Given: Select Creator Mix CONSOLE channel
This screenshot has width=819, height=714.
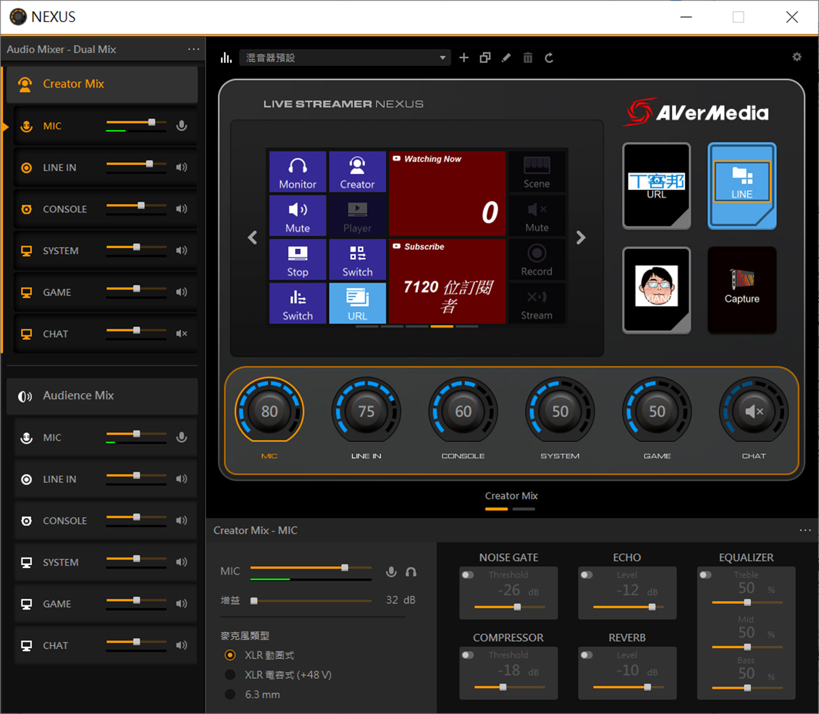Looking at the screenshot, I should coord(105,209).
